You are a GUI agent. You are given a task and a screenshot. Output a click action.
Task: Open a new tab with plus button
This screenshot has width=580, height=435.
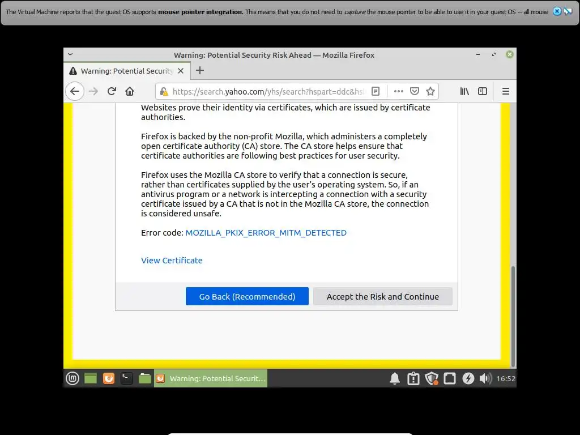pos(200,70)
